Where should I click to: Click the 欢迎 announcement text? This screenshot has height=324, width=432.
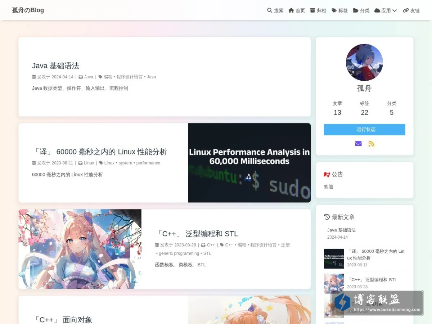329,187
